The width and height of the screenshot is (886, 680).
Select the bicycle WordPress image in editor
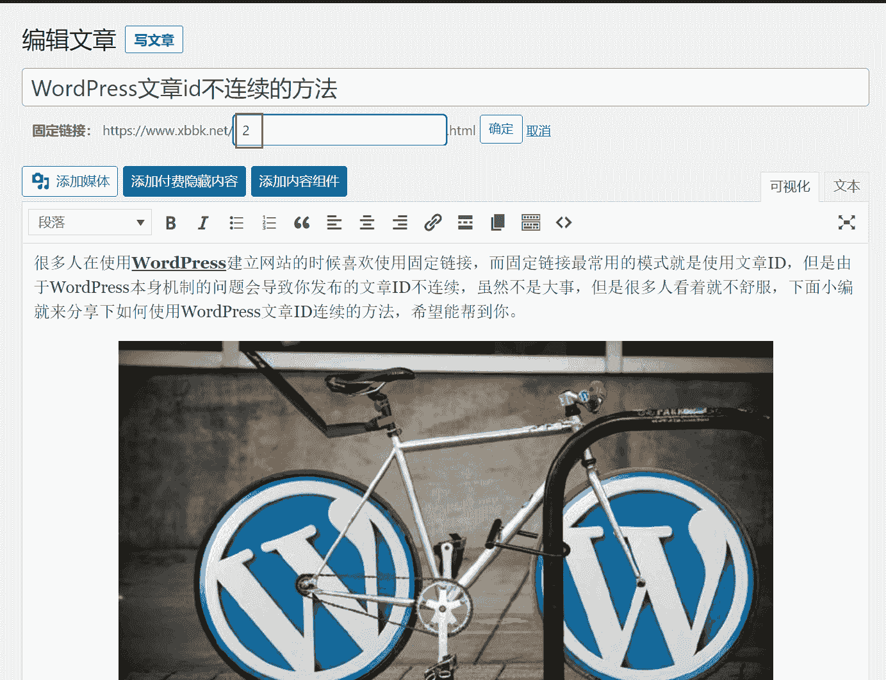446,510
